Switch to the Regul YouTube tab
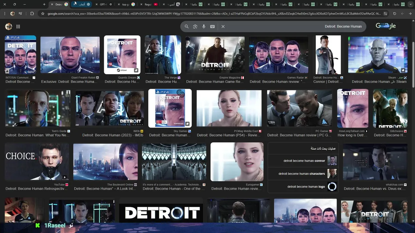 [149, 5]
